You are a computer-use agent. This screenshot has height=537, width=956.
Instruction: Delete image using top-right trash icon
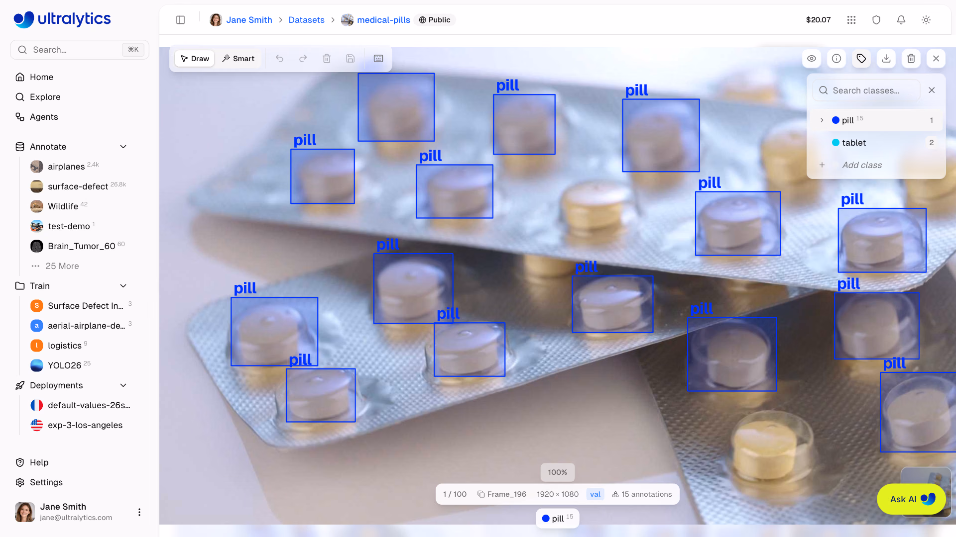click(x=911, y=59)
